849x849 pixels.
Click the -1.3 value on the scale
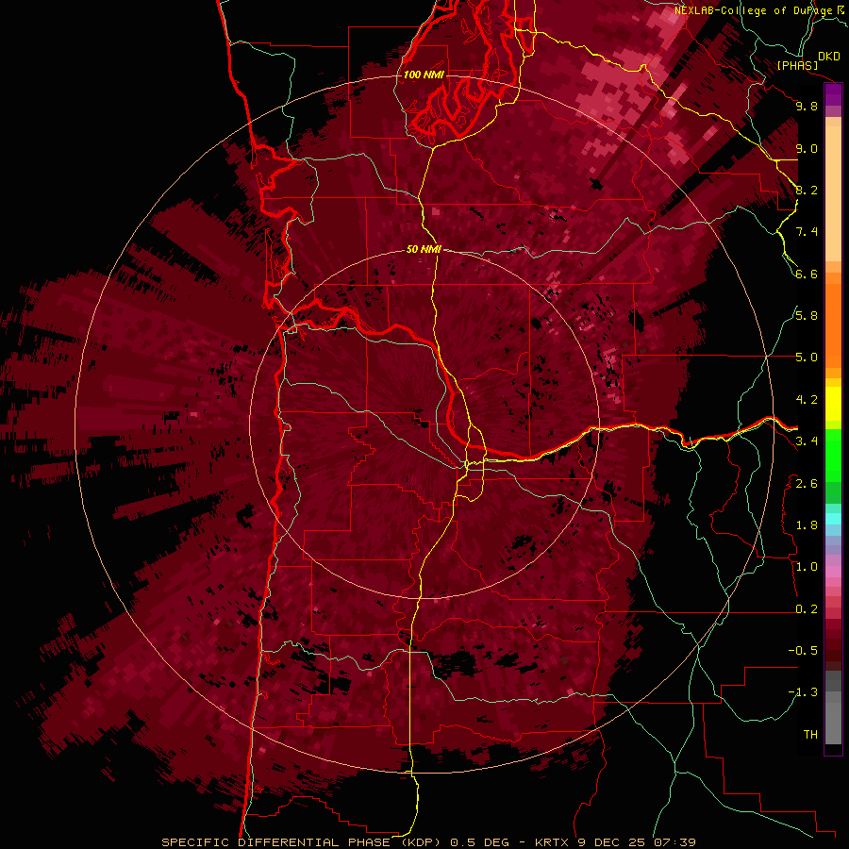pyautogui.click(x=803, y=692)
